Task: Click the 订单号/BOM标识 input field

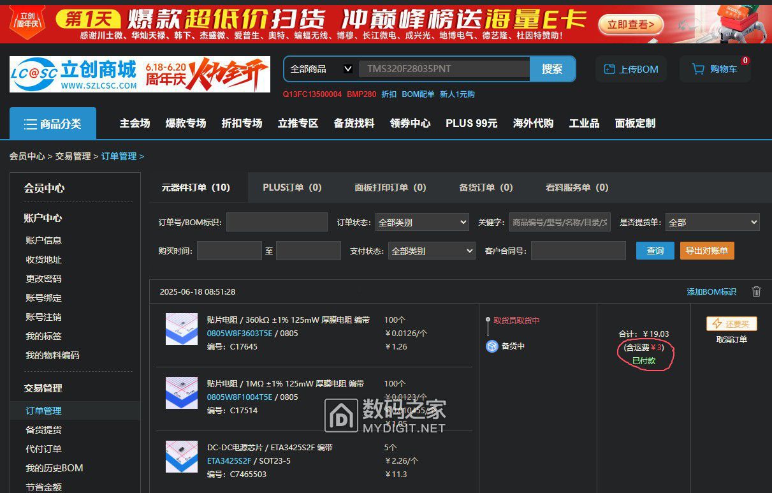Action: coord(277,222)
